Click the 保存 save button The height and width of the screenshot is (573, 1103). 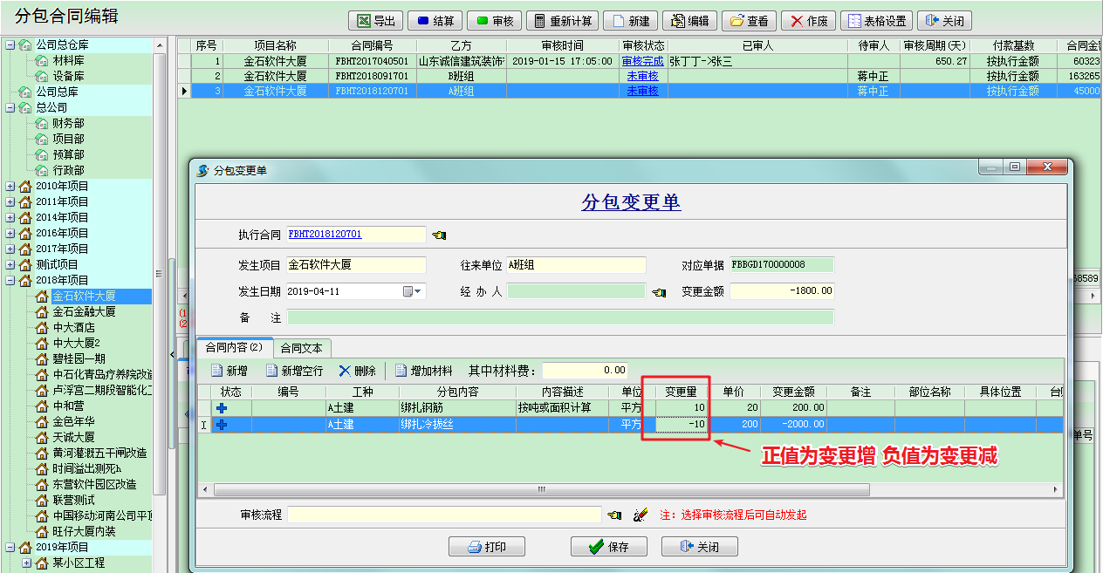[x=609, y=547]
